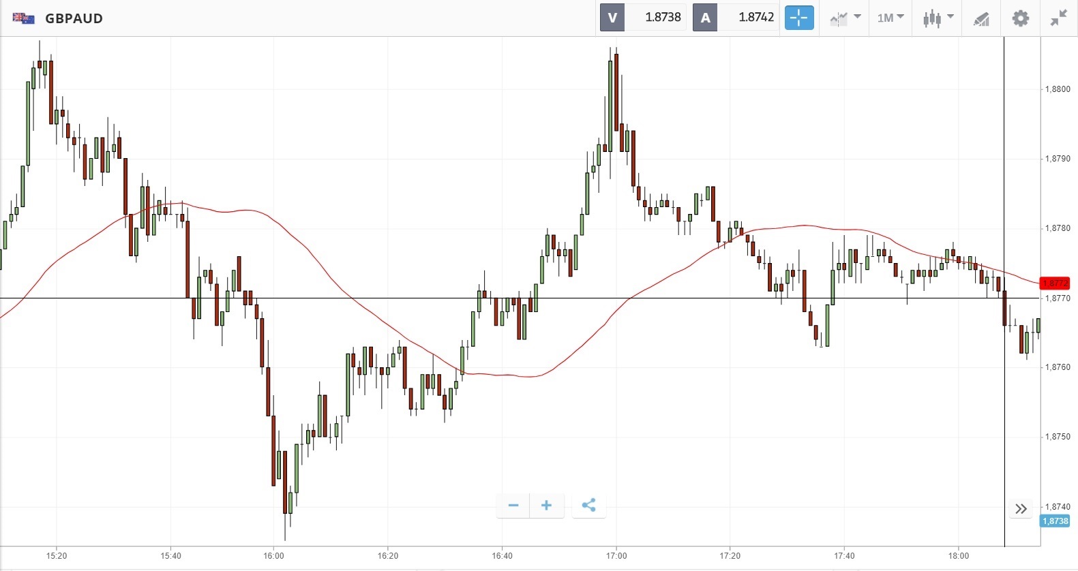
Task: Toggle the blue crosshair cursor button
Action: pos(799,18)
